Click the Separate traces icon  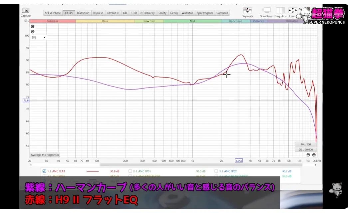click(x=247, y=10)
